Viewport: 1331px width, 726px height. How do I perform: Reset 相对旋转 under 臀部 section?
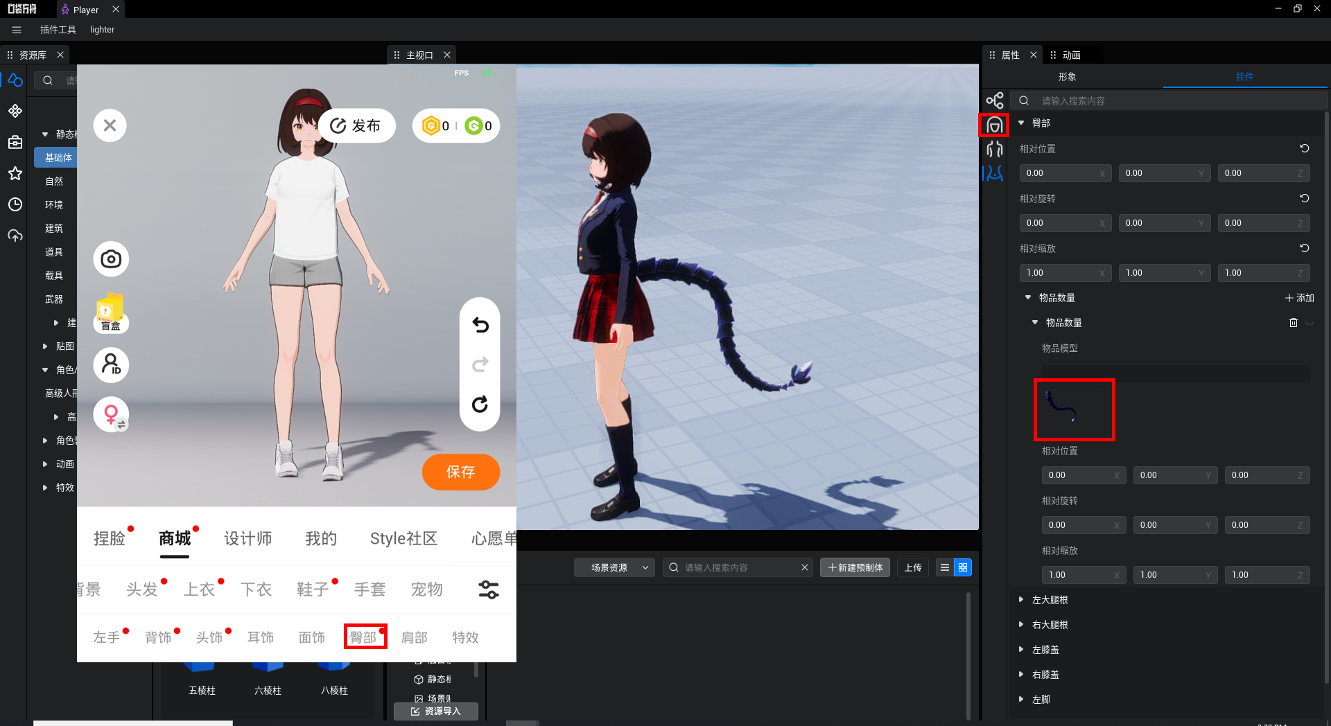tap(1304, 198)
